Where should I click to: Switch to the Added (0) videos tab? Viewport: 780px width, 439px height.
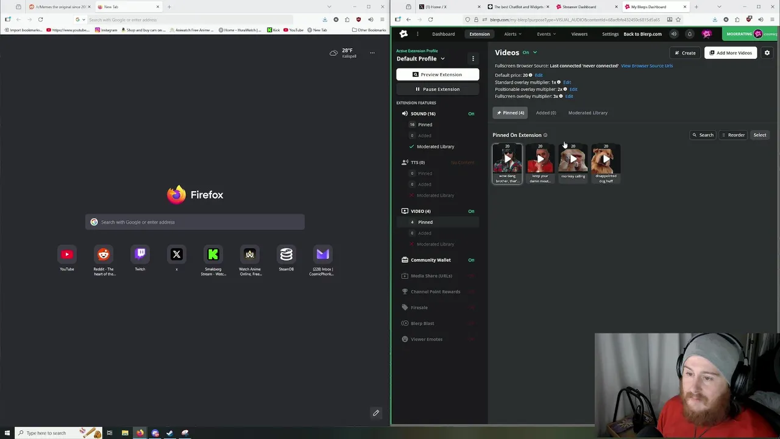coord(546,113)
